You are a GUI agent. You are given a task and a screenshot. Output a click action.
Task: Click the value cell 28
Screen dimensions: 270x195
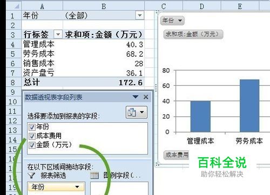(104, 64)
